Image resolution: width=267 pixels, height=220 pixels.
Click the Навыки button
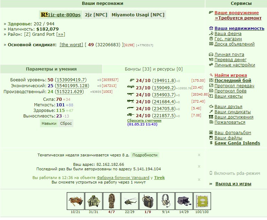point(49,123)
